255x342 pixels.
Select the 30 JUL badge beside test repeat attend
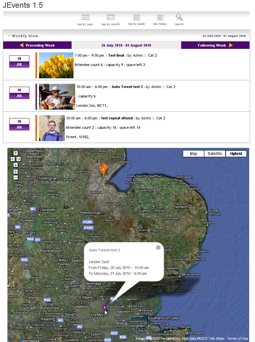(x=19, y=124)
